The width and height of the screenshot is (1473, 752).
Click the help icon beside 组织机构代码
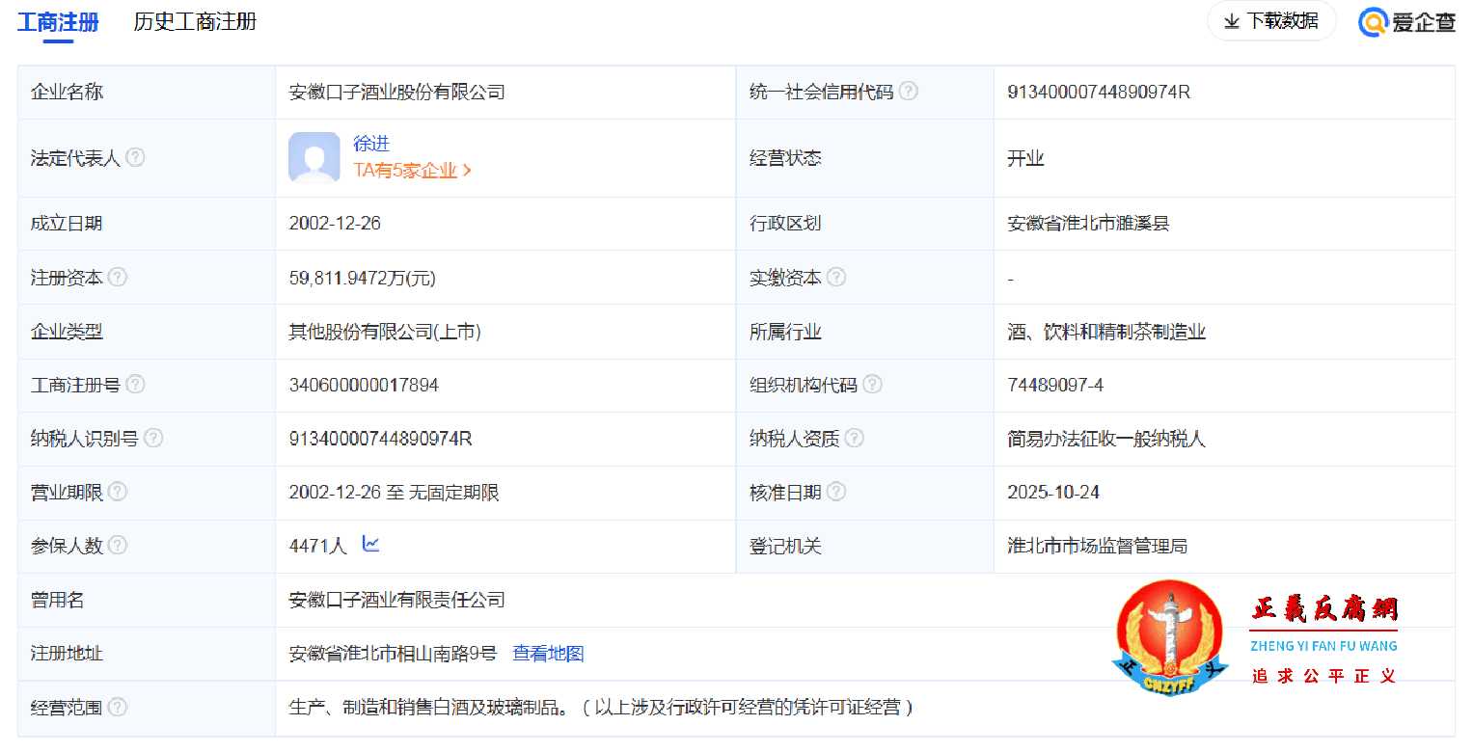873,385
